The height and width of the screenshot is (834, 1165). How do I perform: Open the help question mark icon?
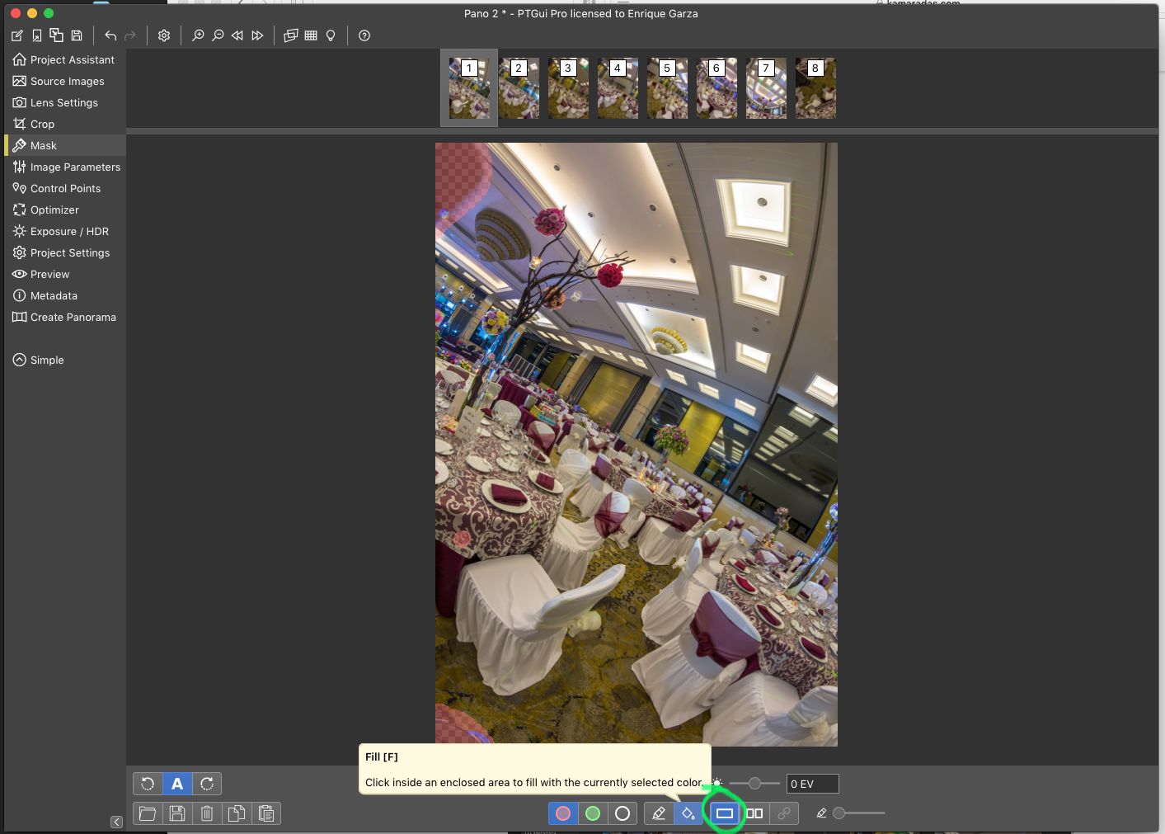[x=364, y=35]
